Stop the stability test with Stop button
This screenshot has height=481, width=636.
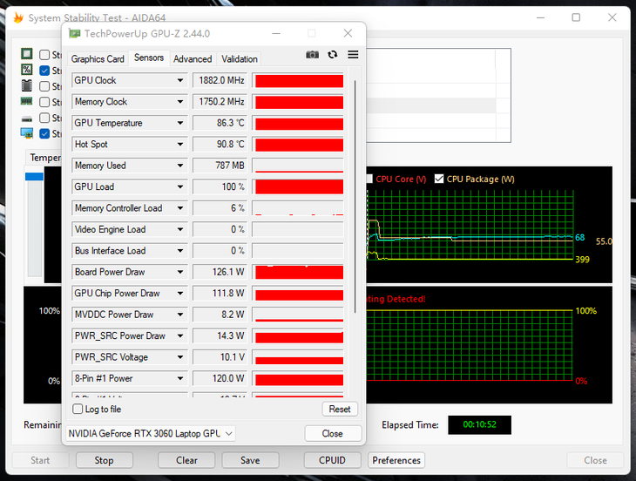coord(104,460)
